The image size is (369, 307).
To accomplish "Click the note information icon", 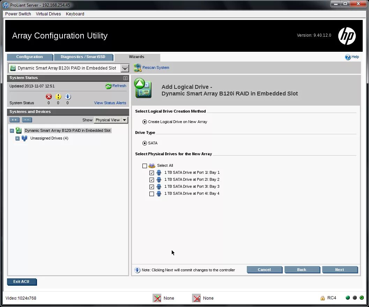I will click(137, 270).
